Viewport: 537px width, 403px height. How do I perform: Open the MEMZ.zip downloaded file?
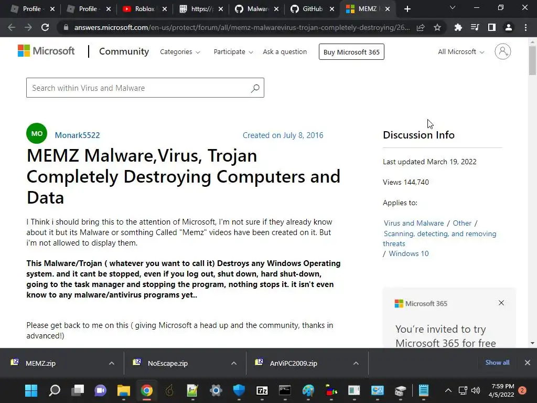(x=40, y=363)
